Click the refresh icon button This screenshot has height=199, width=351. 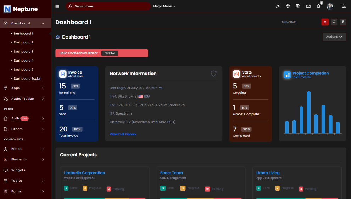click(x=334, y=22)
